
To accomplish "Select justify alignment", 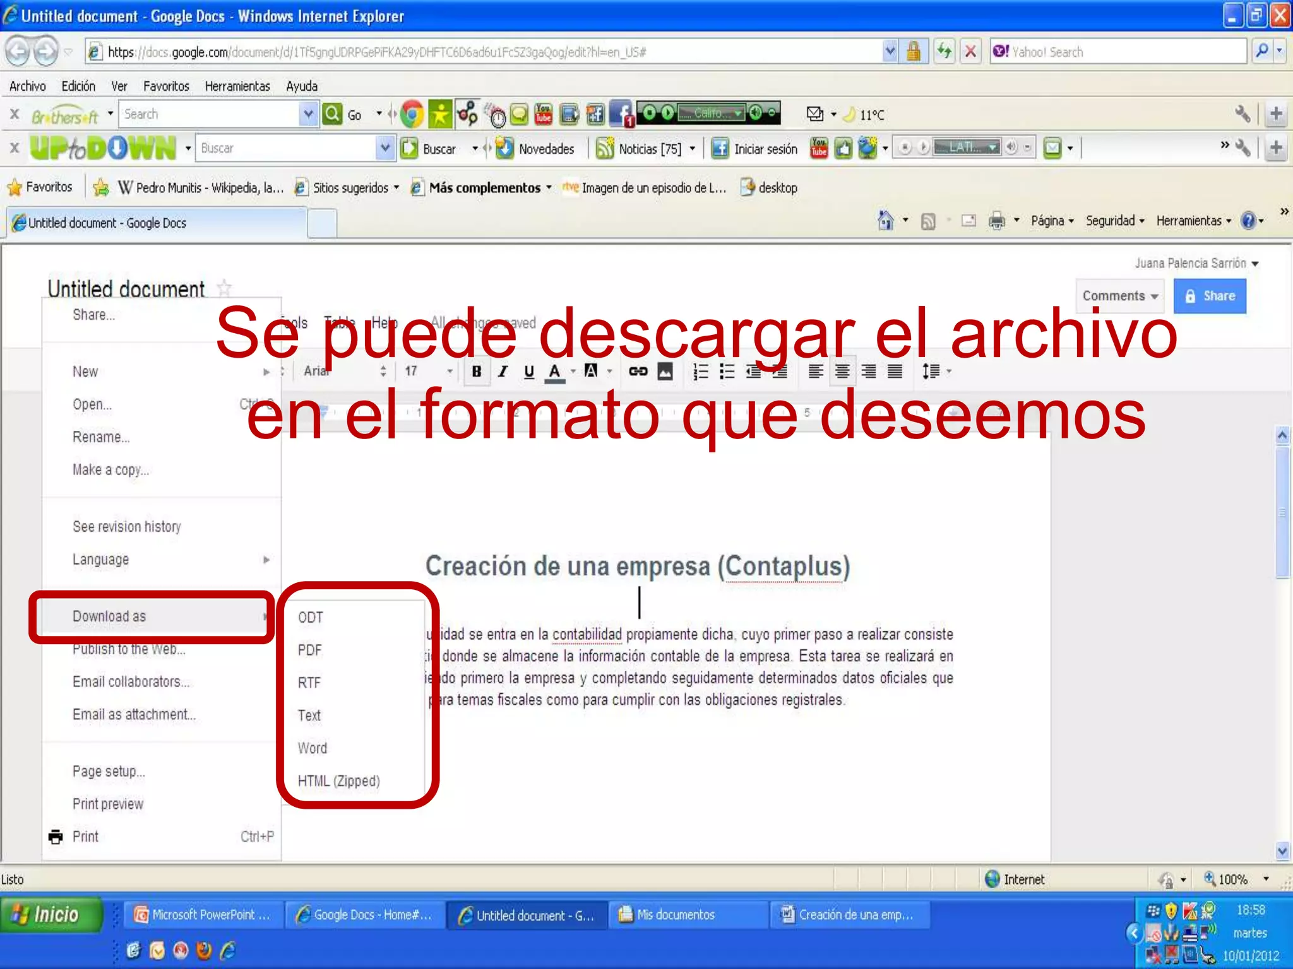I will tap(895, 372).
